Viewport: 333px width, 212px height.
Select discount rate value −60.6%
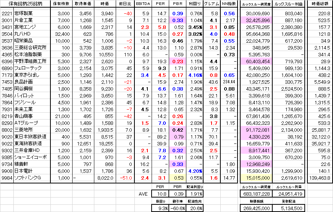point(178,209)
